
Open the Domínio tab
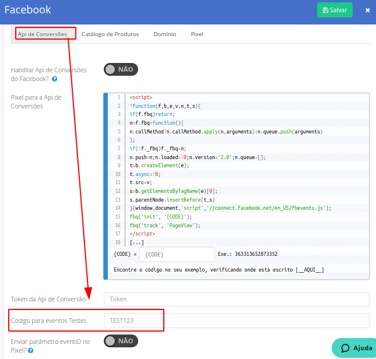tap(165, 34)
